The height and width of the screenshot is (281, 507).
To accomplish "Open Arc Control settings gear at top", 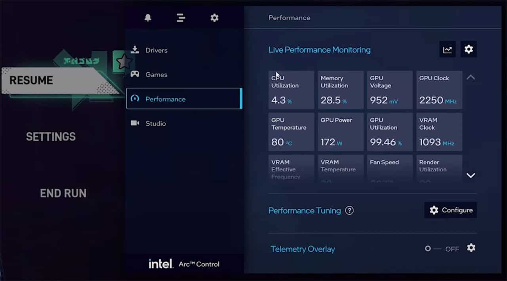I will tap(214, 18).
